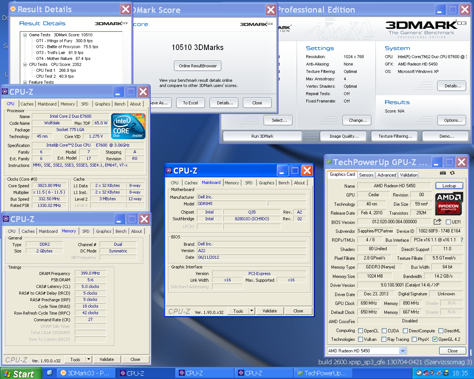The height and width of the screenshot is (379, 474).
Task: Click the title bar icon of CPU-Z Memory window
Action: click(x=6, y=219)
